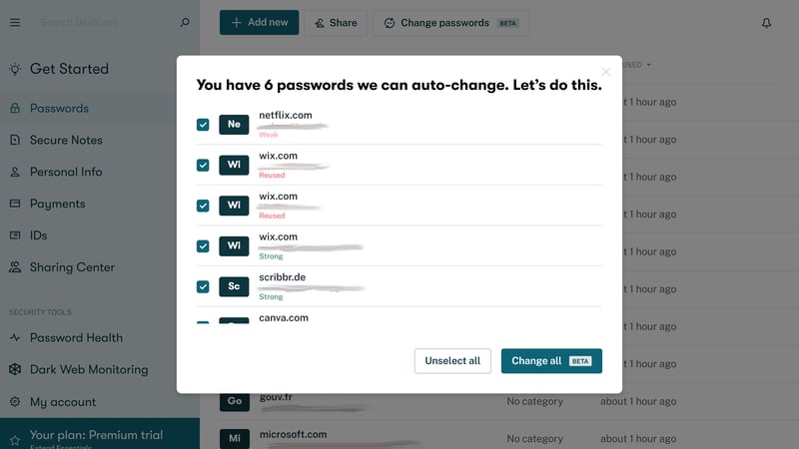Go to Personal Info in sidebar

tap(66, 172)
